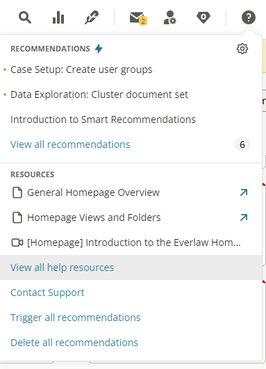Open the messages envelope icon
Viewport: 266px width, 369px height.
tap(138, 18)
